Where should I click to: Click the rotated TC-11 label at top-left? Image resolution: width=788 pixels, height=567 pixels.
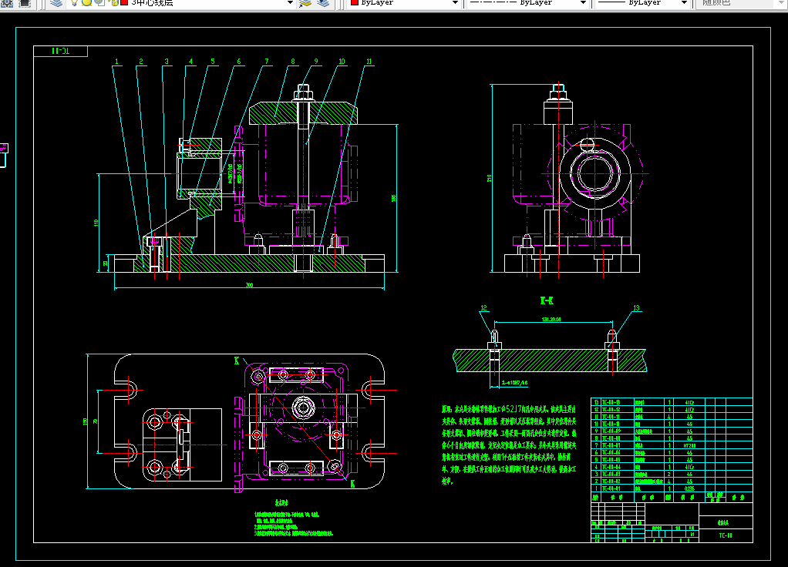[61, 51]
